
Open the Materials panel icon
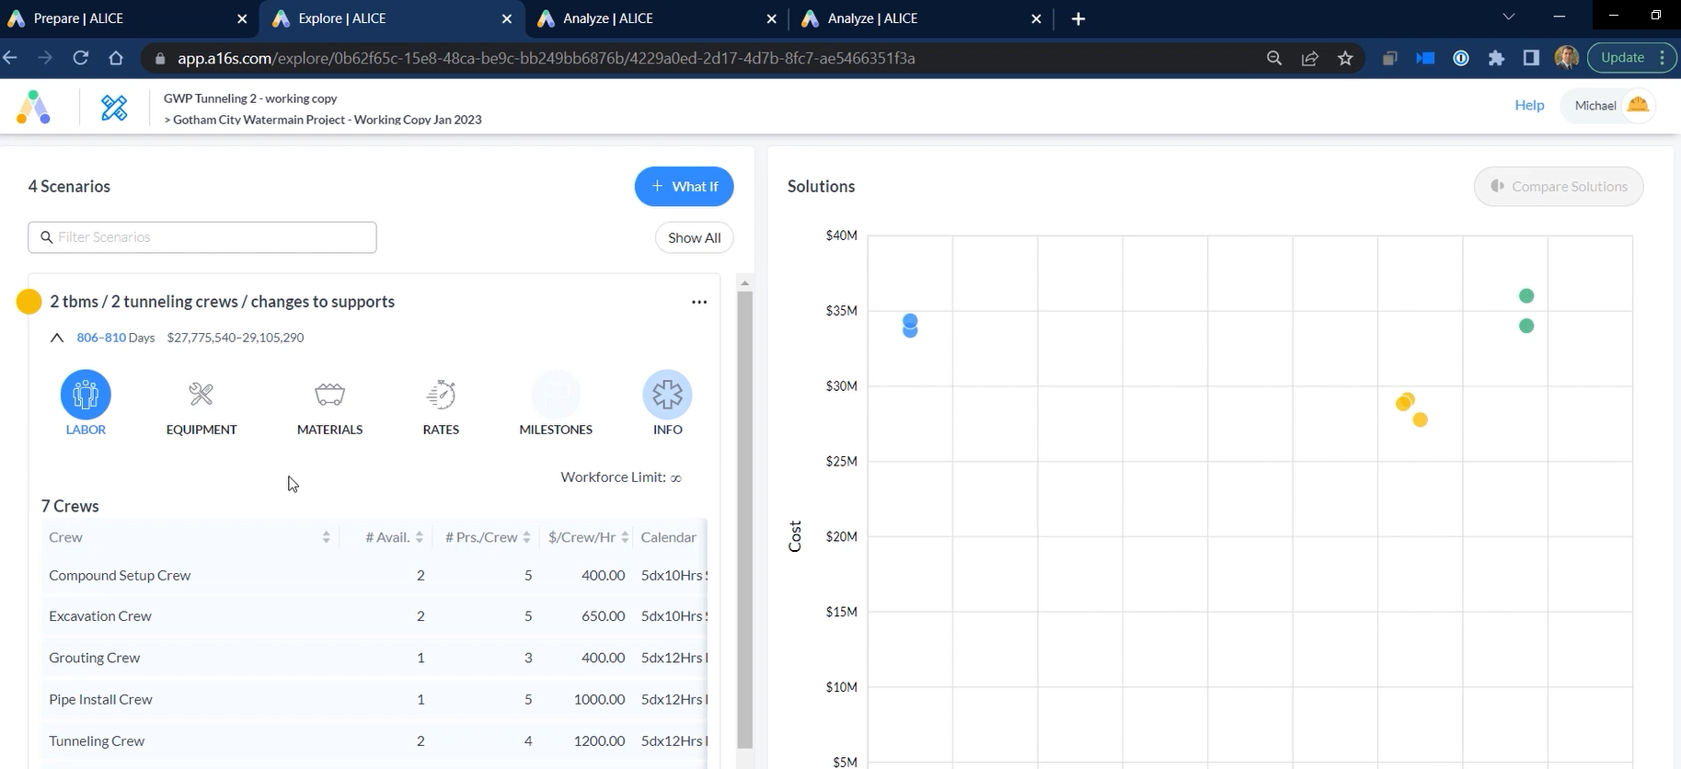point(329,395)
